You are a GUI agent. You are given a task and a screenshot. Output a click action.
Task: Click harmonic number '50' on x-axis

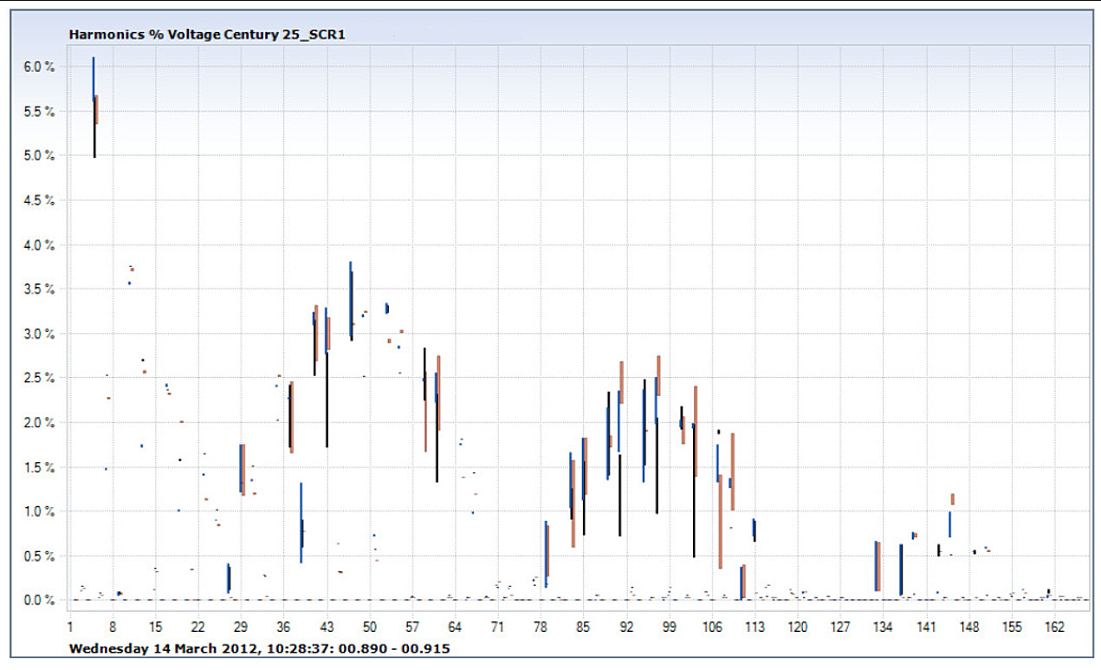click(x=370, y=626)
